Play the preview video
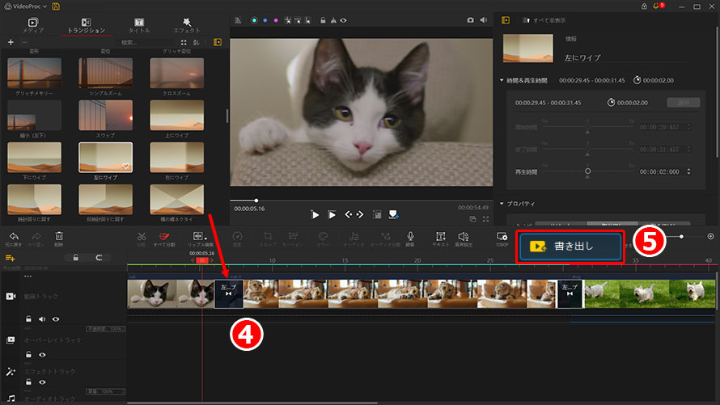 (315, 215)
